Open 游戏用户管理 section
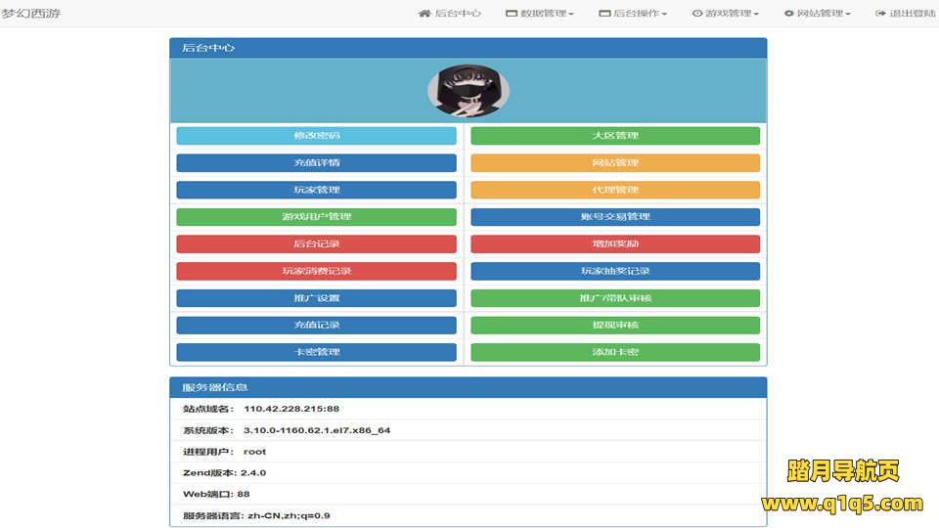This screenshot has width=939, height=528. (316, 217)
